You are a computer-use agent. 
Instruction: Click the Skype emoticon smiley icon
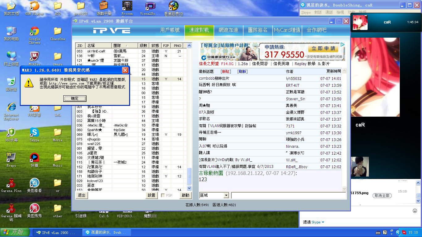(415, 211)
